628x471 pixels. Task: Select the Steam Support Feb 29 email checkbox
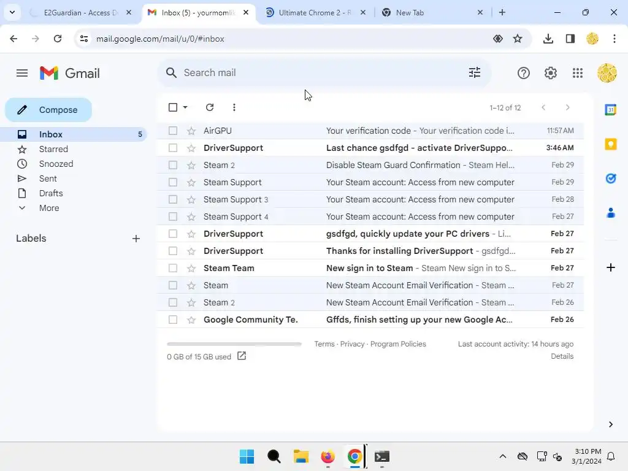pyautogui.click(x=173, y=183)
